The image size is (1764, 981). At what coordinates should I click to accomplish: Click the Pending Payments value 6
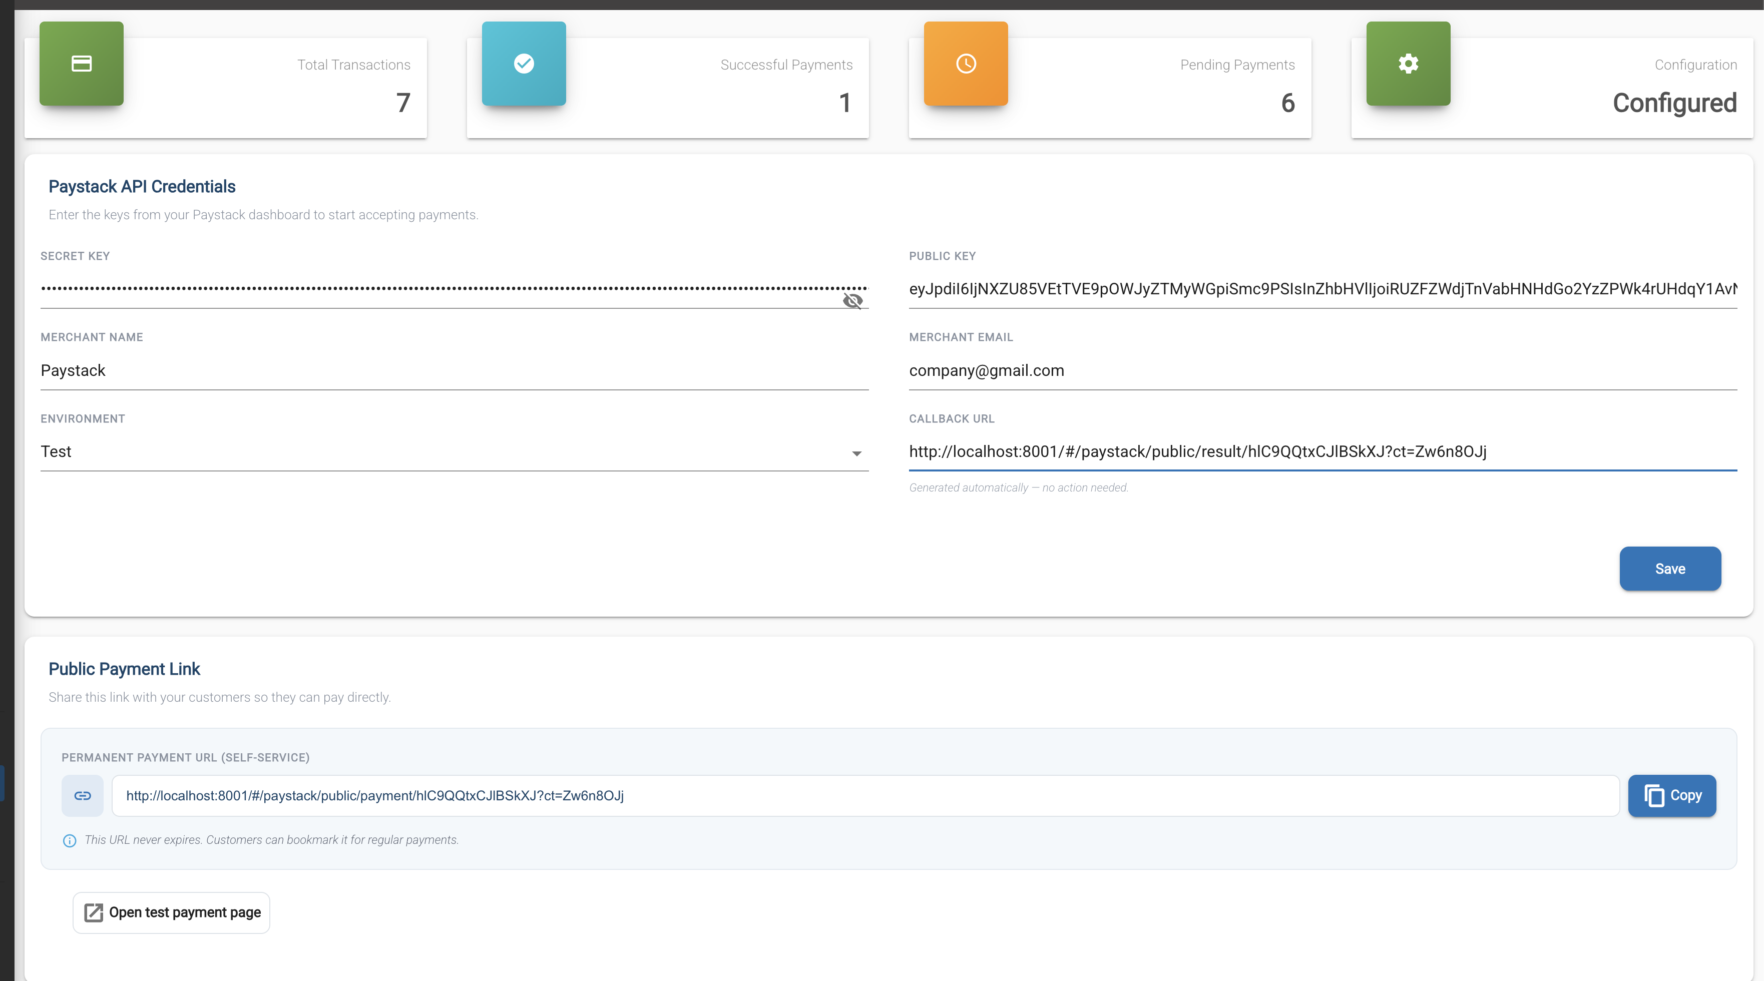(1287, 103)
